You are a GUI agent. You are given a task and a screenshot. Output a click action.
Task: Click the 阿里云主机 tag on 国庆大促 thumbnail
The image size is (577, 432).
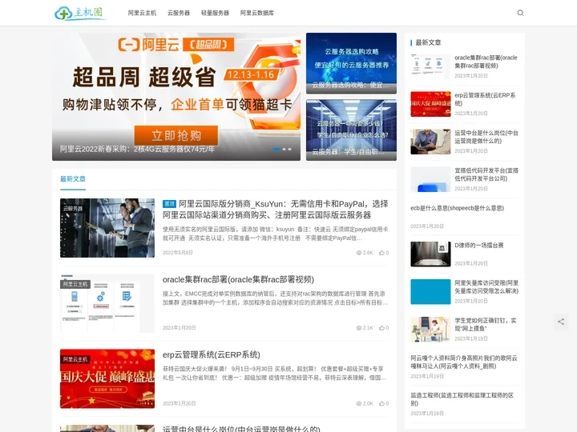pos(75,359)
